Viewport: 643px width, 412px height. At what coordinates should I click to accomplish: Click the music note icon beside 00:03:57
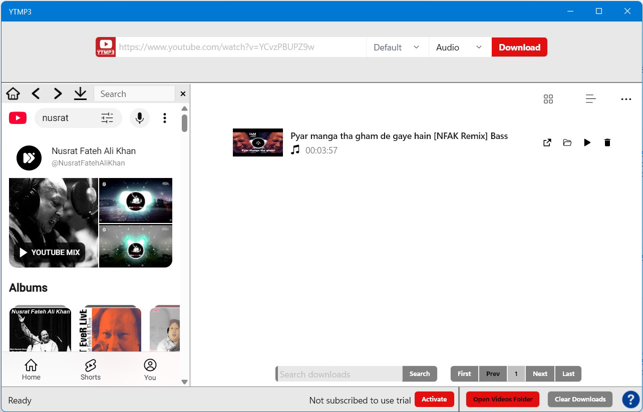coord(295,149)
